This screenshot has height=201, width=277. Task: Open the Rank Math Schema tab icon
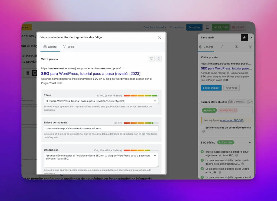click(236, 47)
